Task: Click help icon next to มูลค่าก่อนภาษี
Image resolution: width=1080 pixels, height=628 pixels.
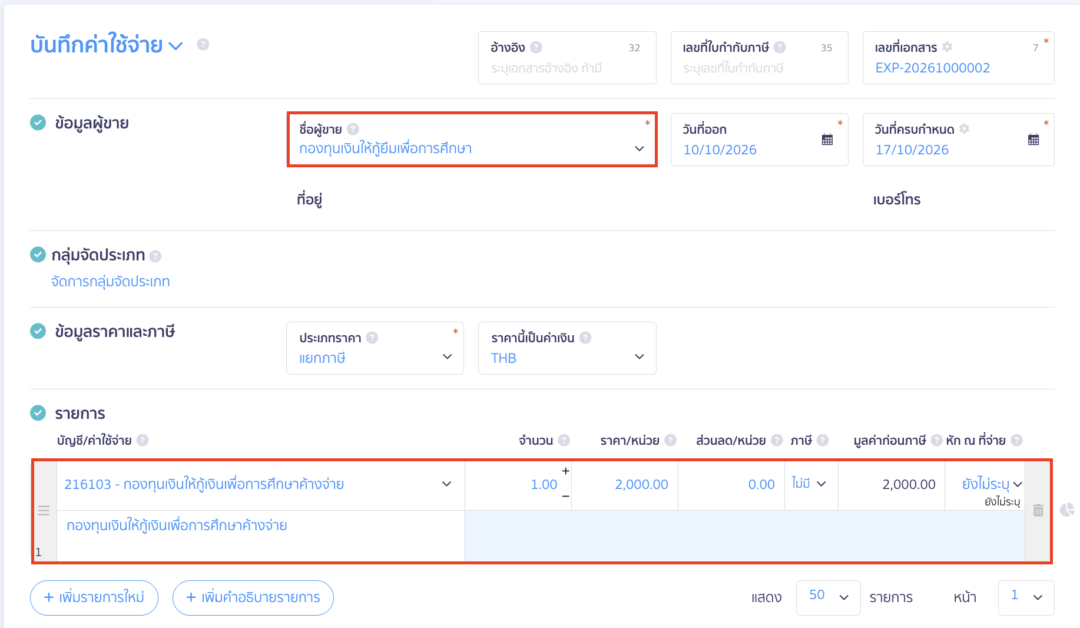Action: 936,440
